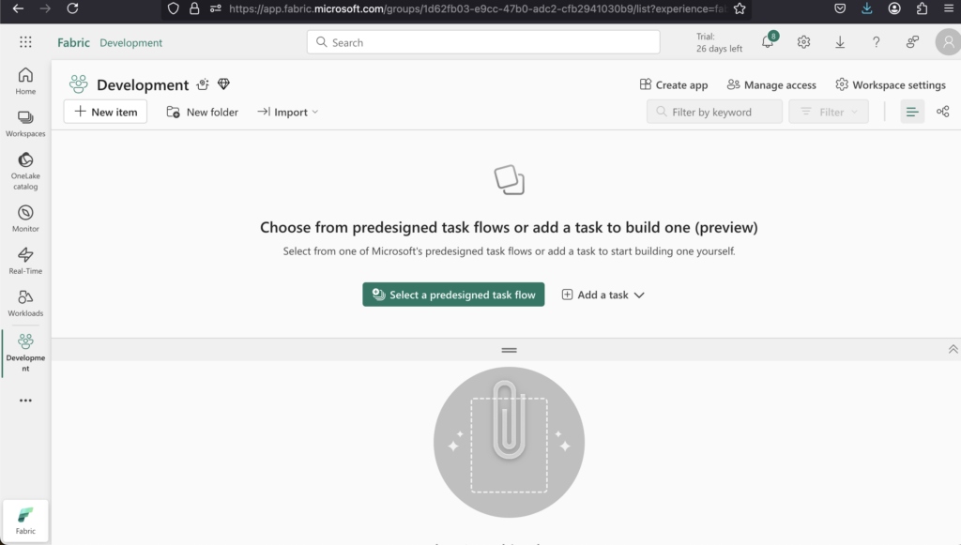Open the app launcher grid icon
961x545 pixels.
click(25, 41)
